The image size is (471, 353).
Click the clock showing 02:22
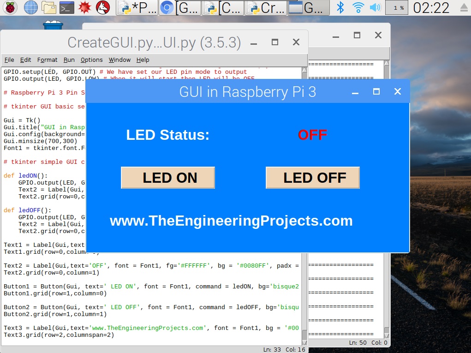pos(431,8)
